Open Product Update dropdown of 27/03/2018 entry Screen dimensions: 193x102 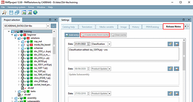(109, 94)
